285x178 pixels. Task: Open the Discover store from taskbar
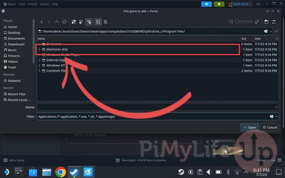[x=33, y=172]
